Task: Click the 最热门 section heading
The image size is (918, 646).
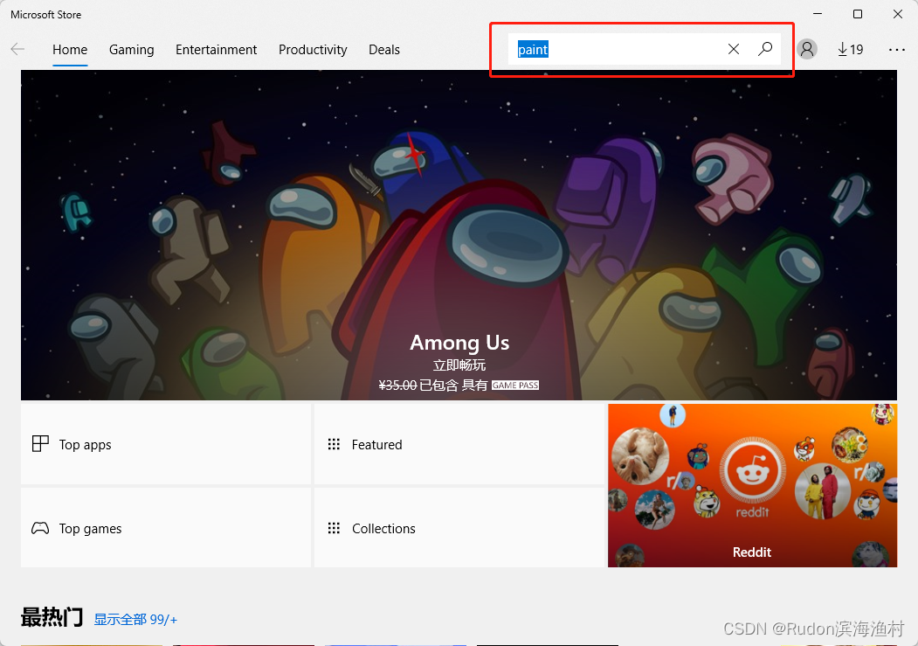Action: pyautogui.click(x=52, y=617)
